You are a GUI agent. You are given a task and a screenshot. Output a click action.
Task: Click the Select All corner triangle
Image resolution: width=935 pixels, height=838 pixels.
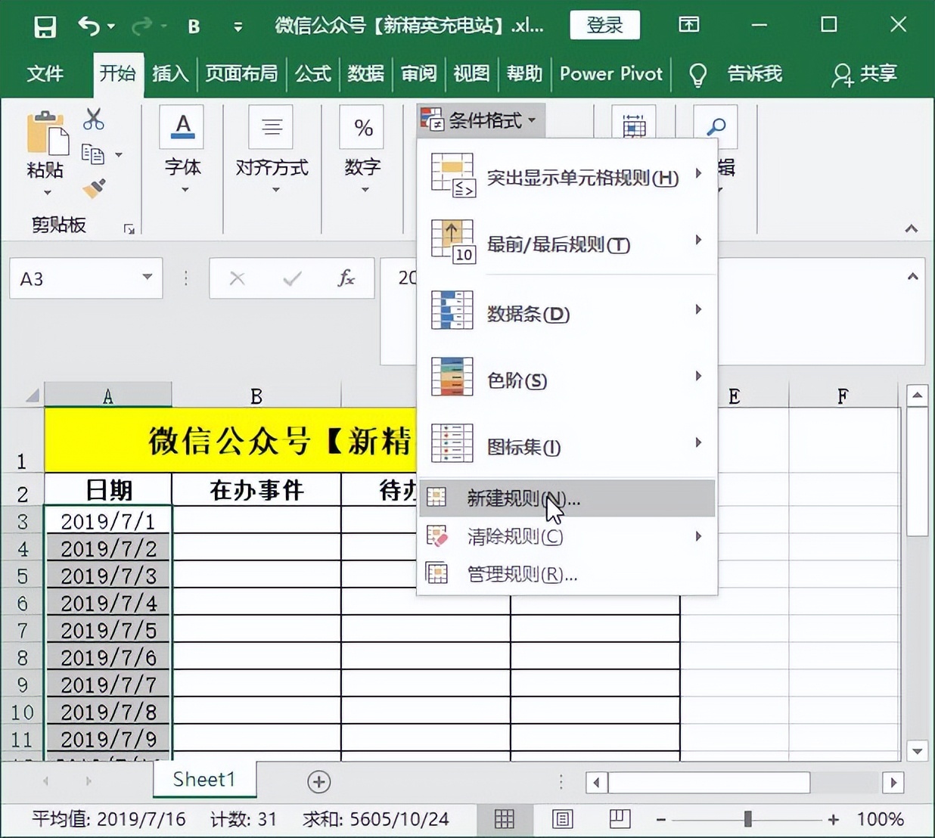(x=32, y=396)
